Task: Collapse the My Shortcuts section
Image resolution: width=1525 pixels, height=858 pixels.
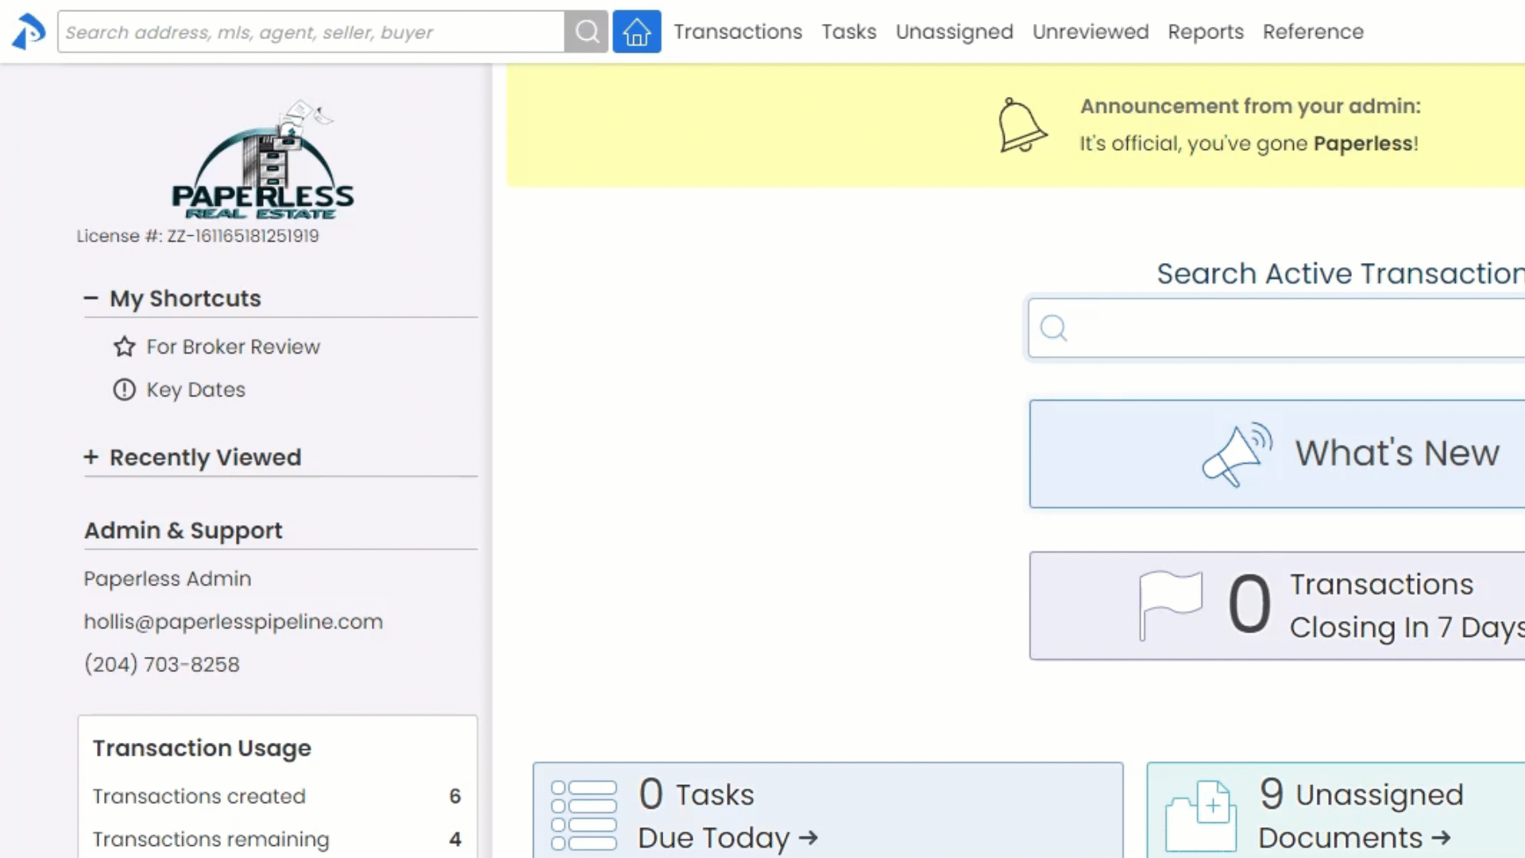Action: 91,299
